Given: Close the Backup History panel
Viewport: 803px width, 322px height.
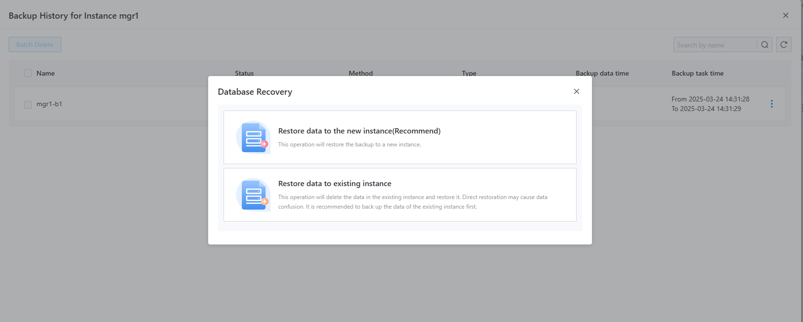Looking at the screenshot, I should point(785,15).
